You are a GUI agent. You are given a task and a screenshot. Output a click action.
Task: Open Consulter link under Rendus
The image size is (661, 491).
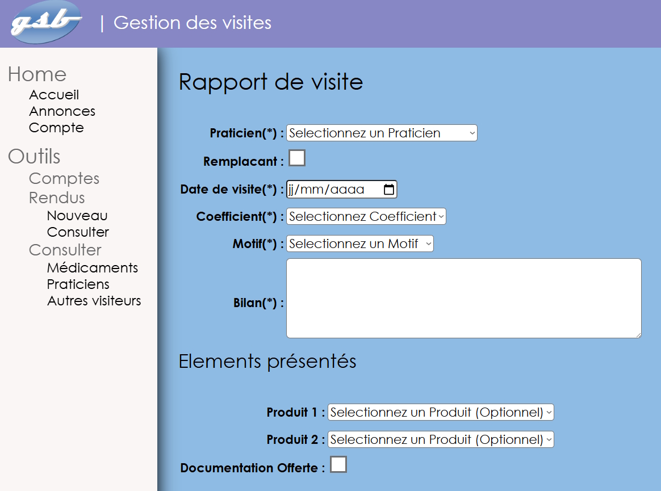(78, 232)
